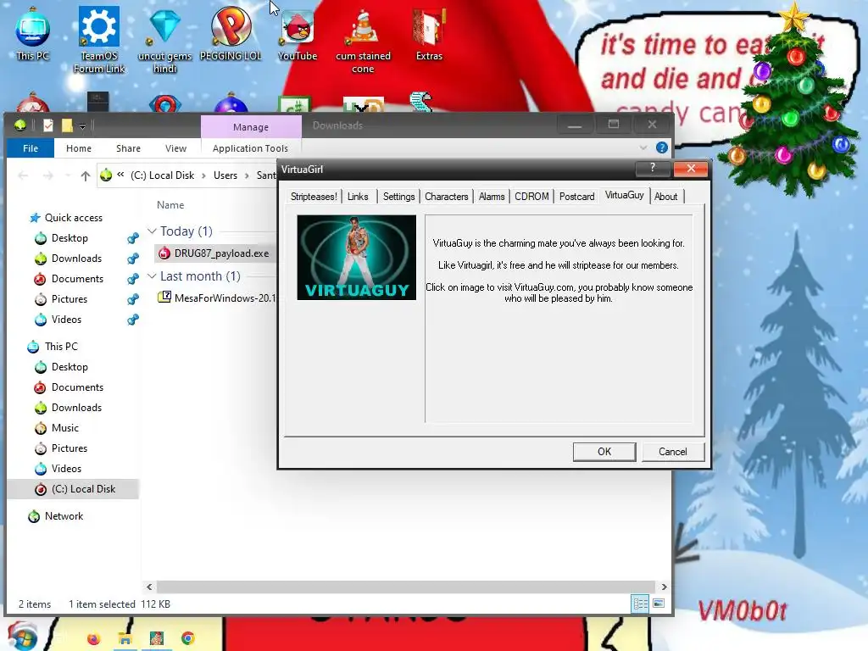Open the CDROM tab
The height and width of the screenshot is (651, 868).
click(x=531, y=197)
